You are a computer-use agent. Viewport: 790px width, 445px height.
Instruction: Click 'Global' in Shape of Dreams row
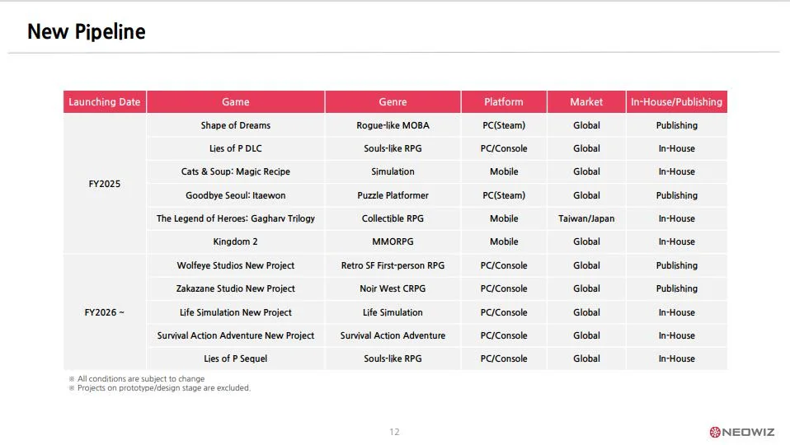click(586, 125)
